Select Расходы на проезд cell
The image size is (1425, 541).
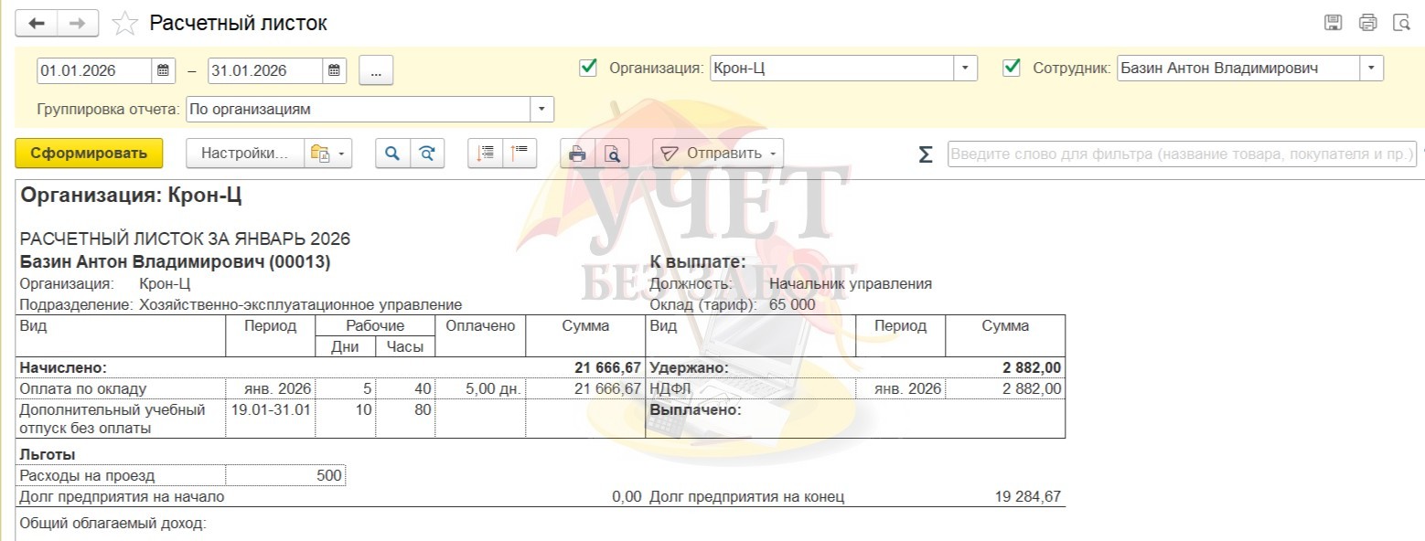point(122,475)
